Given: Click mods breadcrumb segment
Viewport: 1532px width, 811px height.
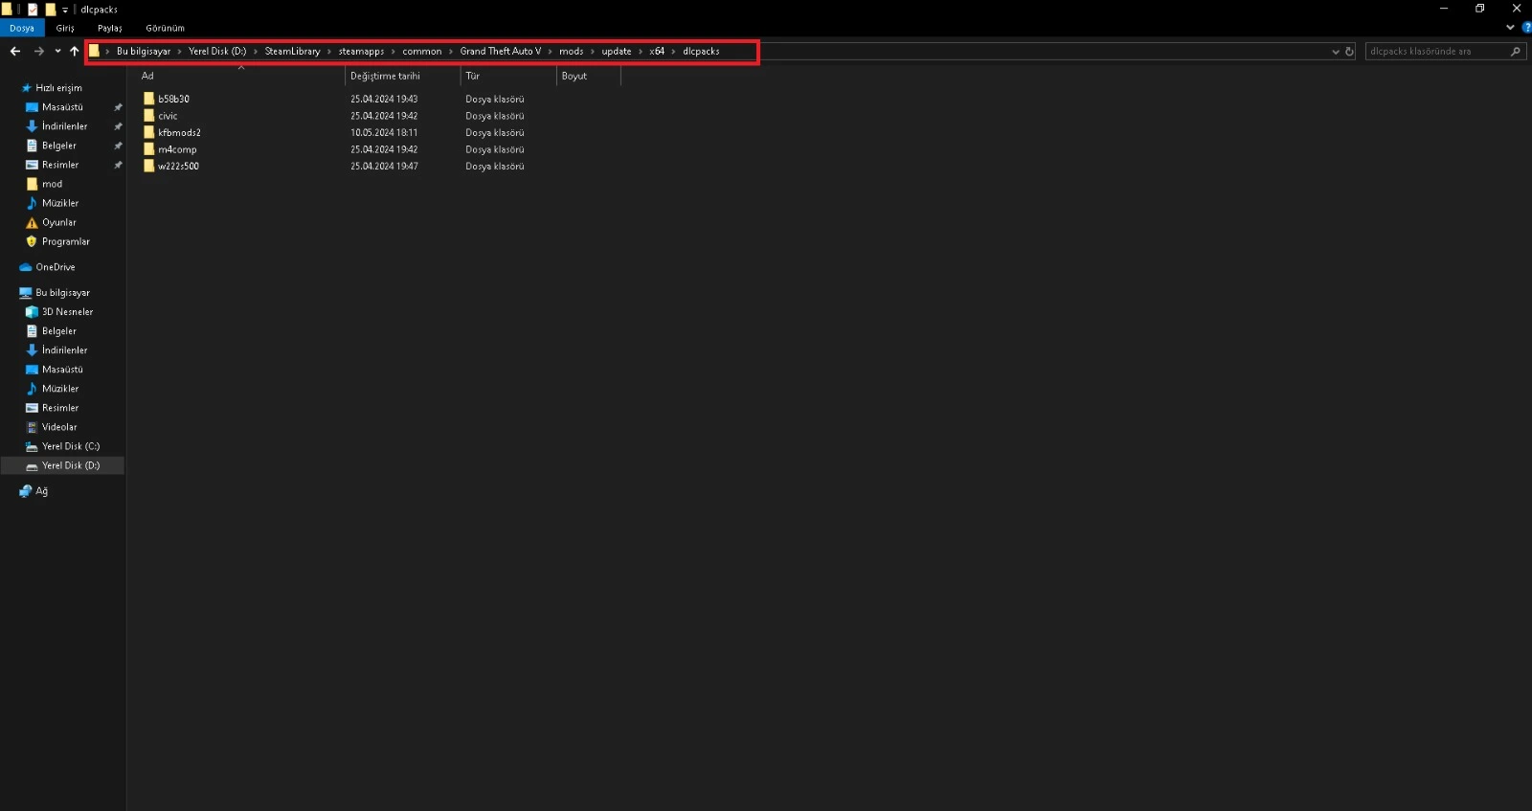Looking at the screenshot, I should pos(572,52).
